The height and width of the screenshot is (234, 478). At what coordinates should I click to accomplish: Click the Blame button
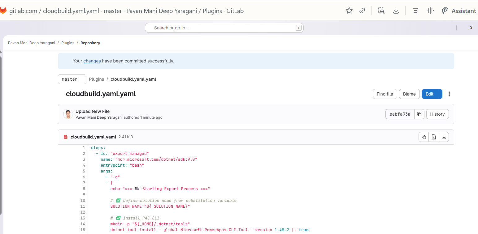tap(409, 94)
